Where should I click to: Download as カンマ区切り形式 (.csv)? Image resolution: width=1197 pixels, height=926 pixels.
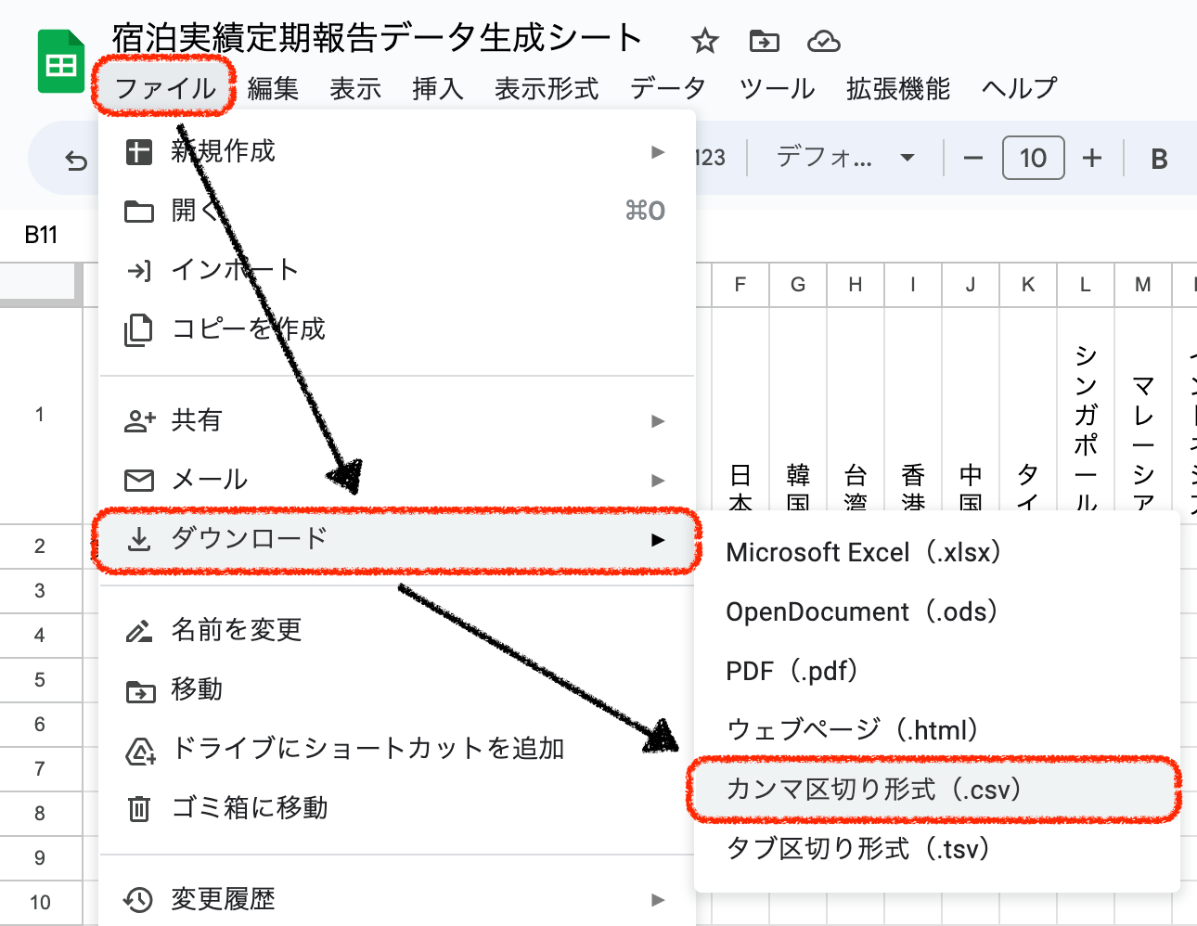point(873,790)
